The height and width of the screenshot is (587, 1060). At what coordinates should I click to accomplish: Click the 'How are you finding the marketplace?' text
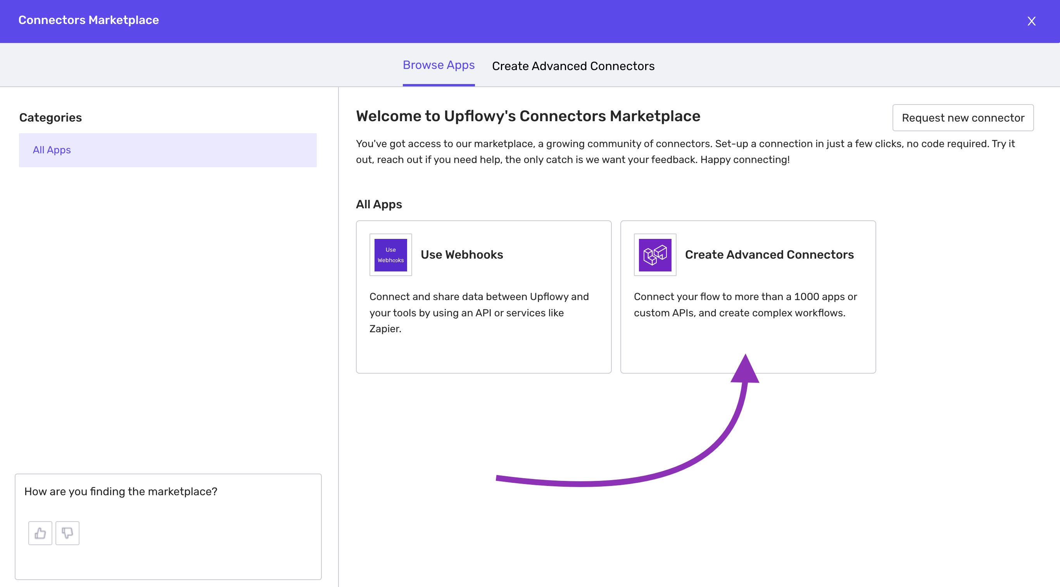click(121, 492)
